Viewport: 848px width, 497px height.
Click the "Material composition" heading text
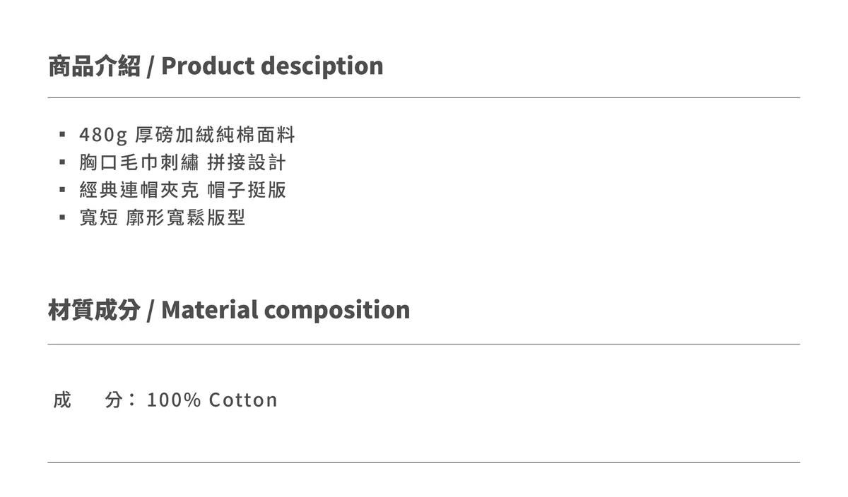point(285,309)
